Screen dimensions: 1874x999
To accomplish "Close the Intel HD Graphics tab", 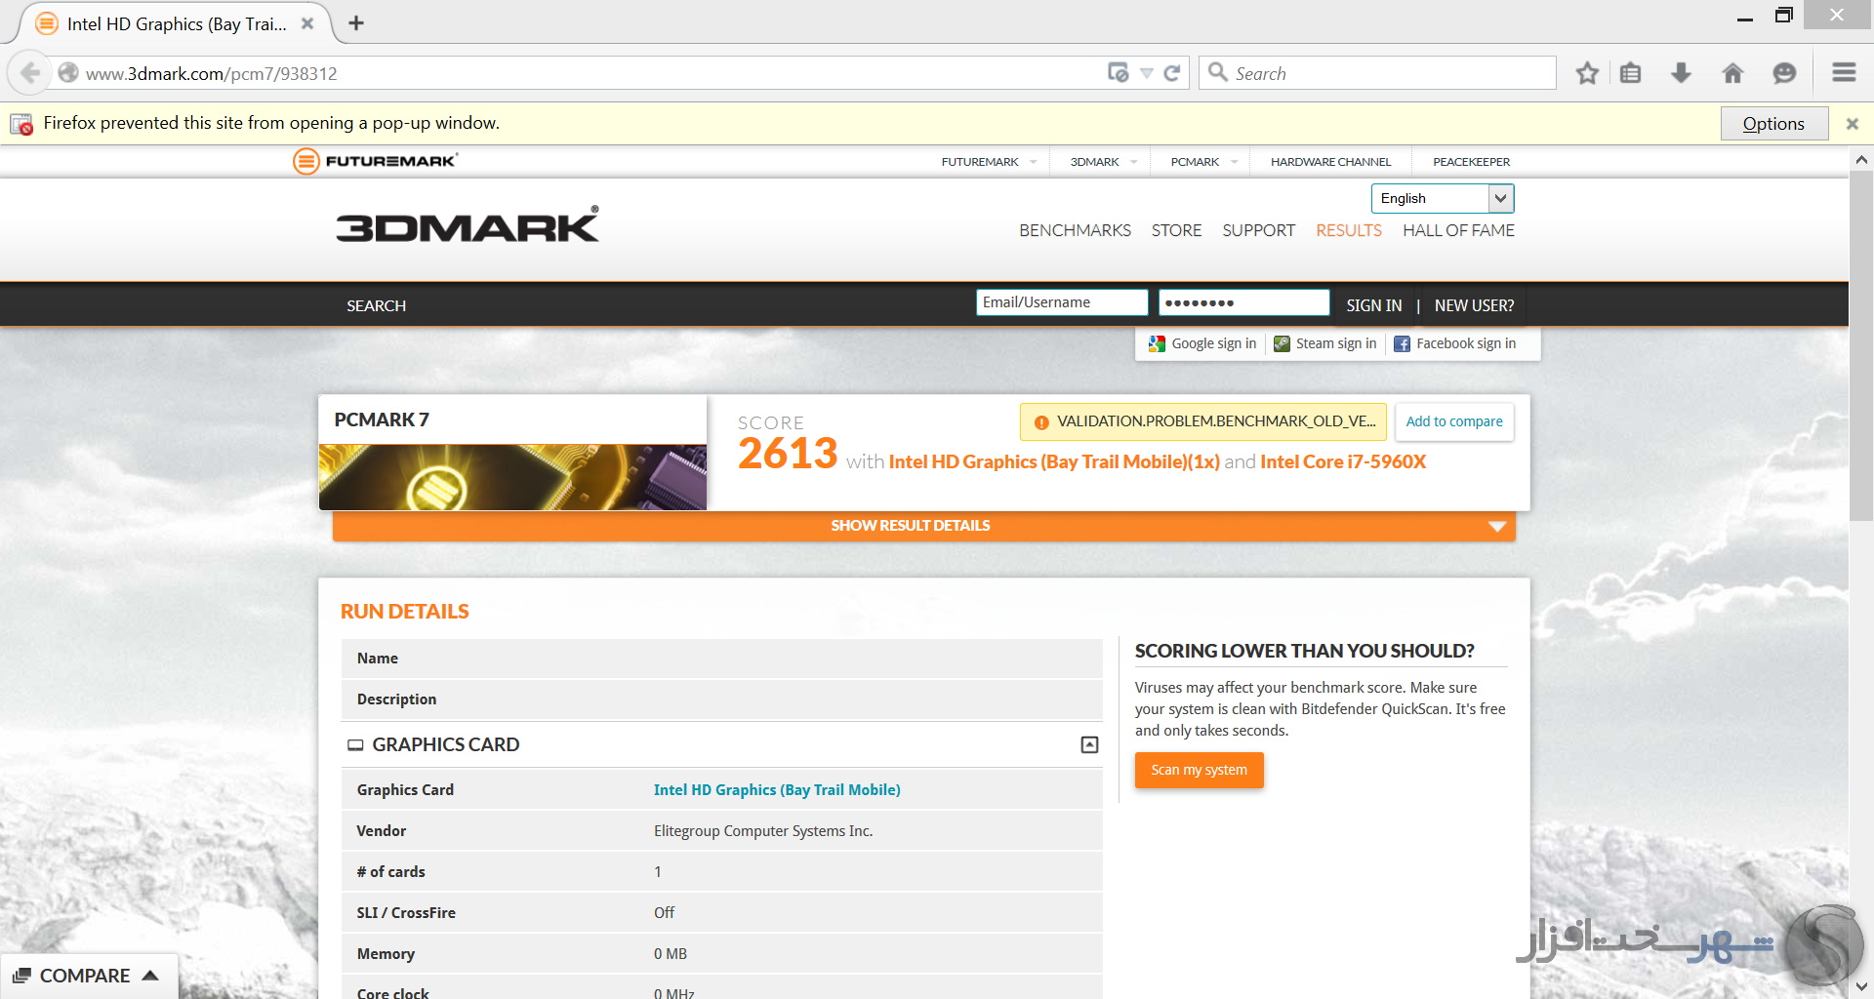I will pos(307,23).
